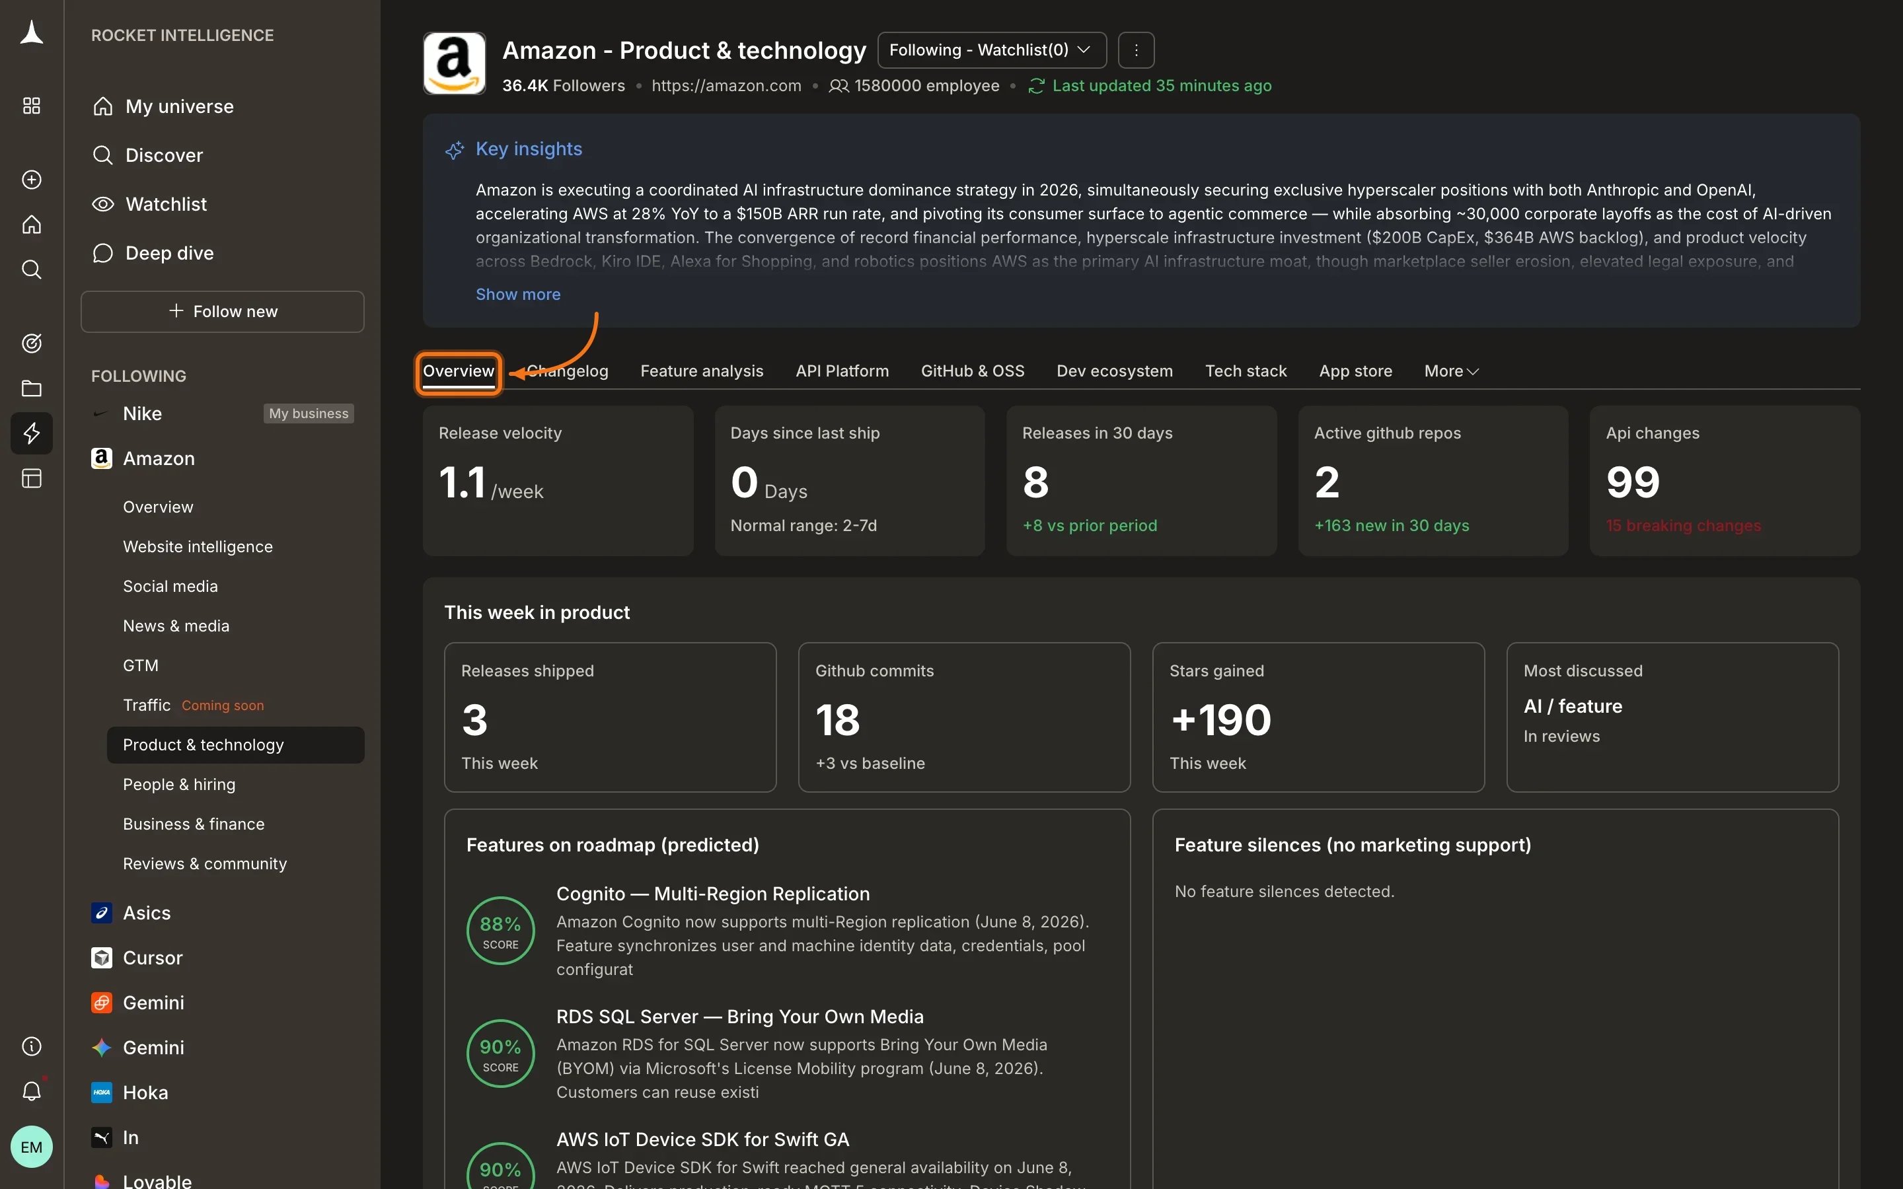This screenshot has width=1903, height=1189.
Task: Open RDS SQL Server — Bring Your Own Media
Action: click(740, 1017)
